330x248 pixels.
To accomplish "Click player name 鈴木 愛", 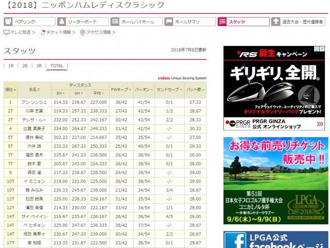I will [34, 164].
